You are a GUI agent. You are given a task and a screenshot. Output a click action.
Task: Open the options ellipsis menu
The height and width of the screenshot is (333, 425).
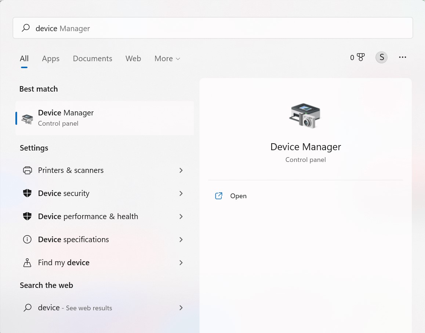403,57
